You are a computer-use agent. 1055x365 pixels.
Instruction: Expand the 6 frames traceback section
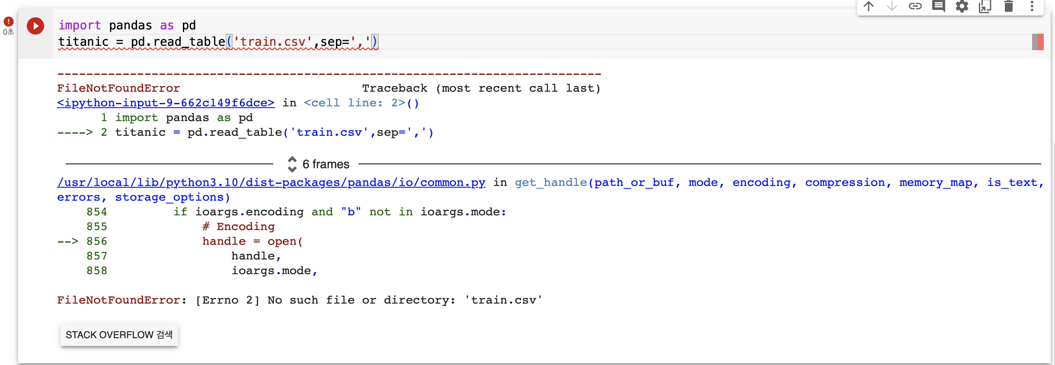[318, 164]
